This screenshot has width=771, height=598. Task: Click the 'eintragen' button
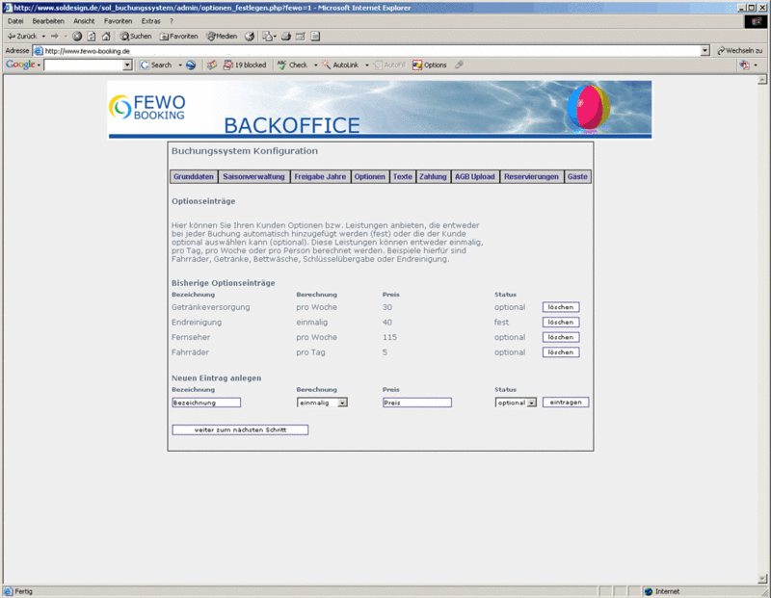(x=565, y=403)
